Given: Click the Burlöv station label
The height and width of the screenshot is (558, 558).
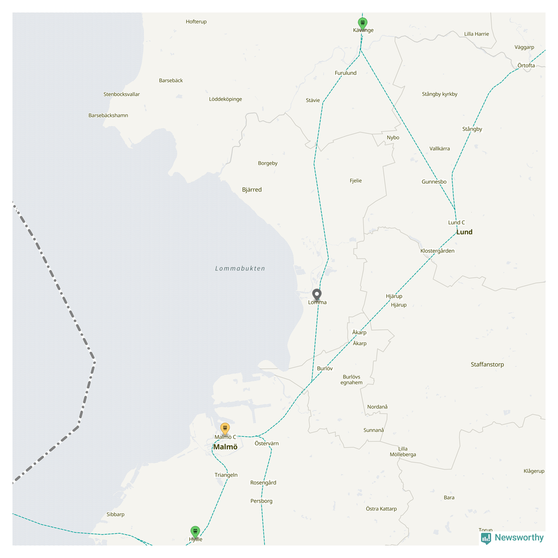Looking at the screenshot, I should [325, 369].
